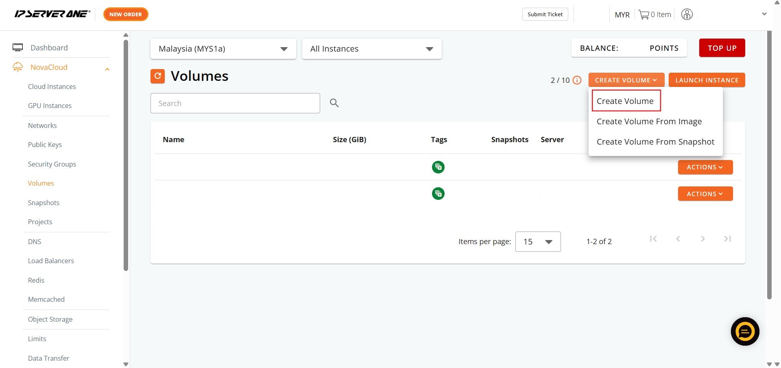Click the second row's green tag icon
The height and width of the screenshot is (368, 781).
point(438,194)
